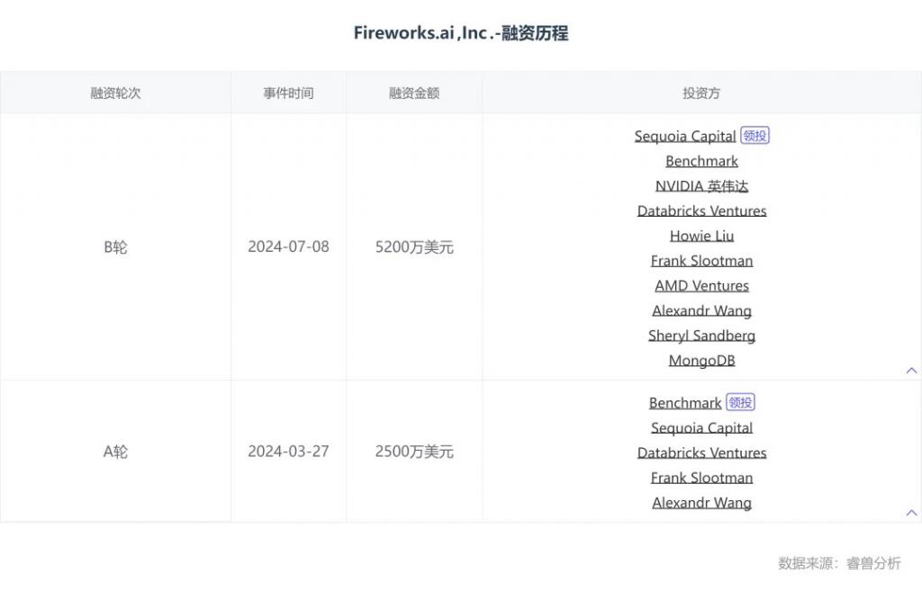Select the 5200万美元 amount cell

pyautogui.click(x=414, y=246)
